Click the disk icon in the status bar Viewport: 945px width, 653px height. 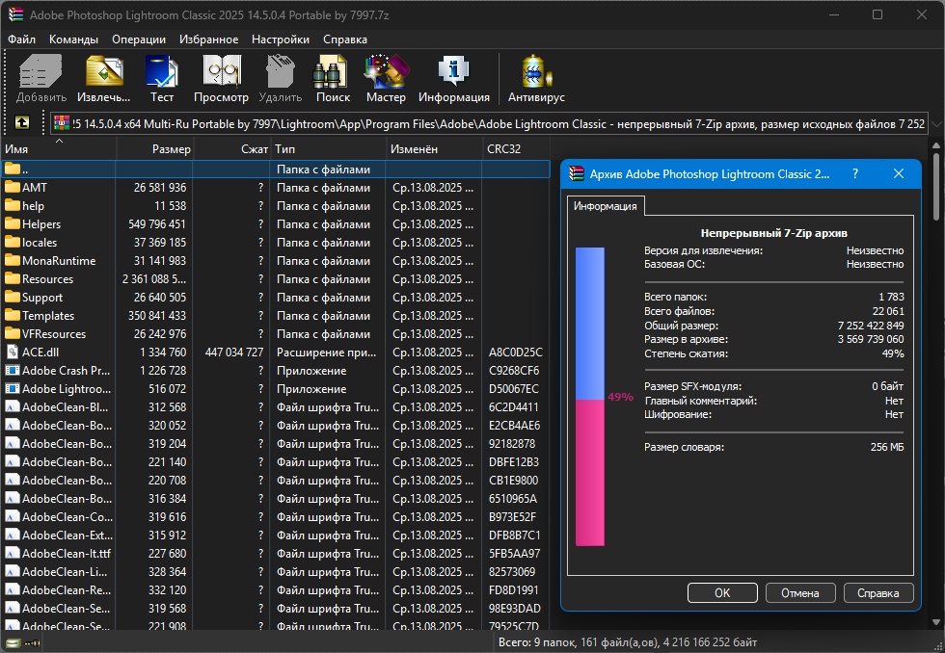12,643
